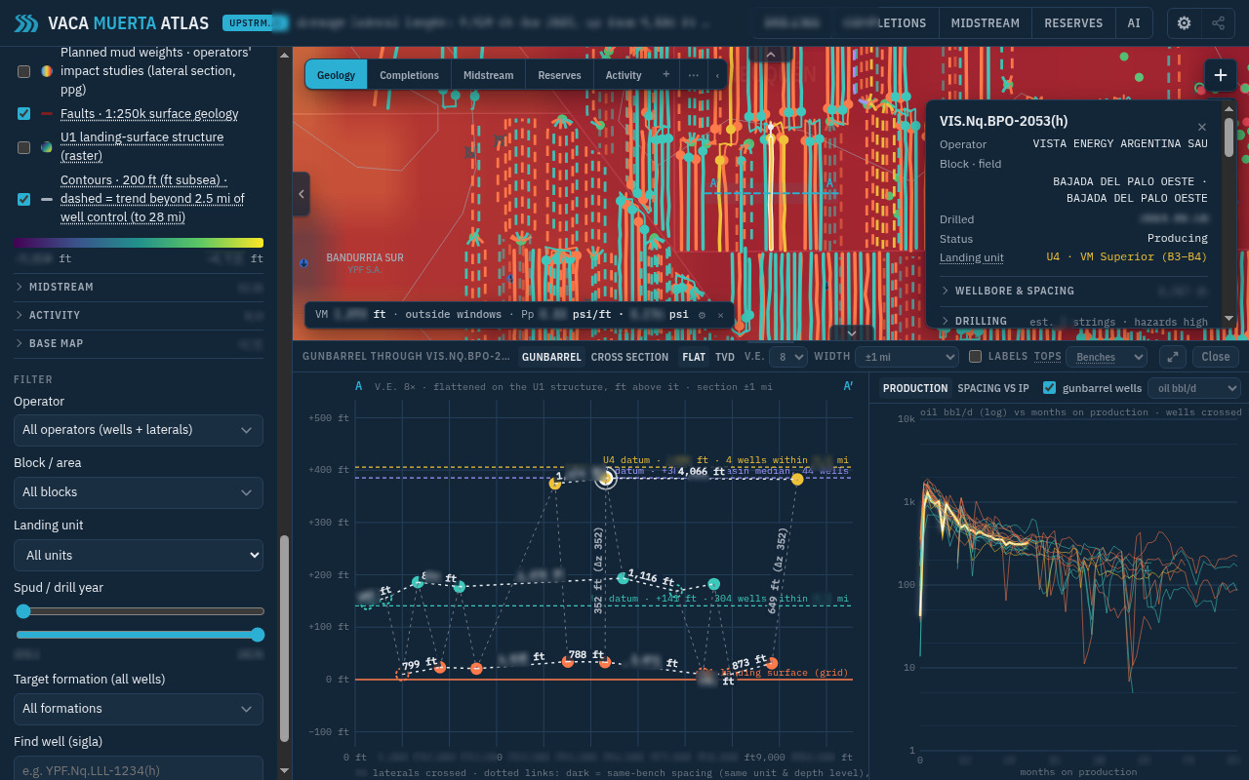Image resolution: width=1249 pixels, height=780 pixels.
Task: Dismiss the map readout bar with its X
Action: [x=720, y=315]
